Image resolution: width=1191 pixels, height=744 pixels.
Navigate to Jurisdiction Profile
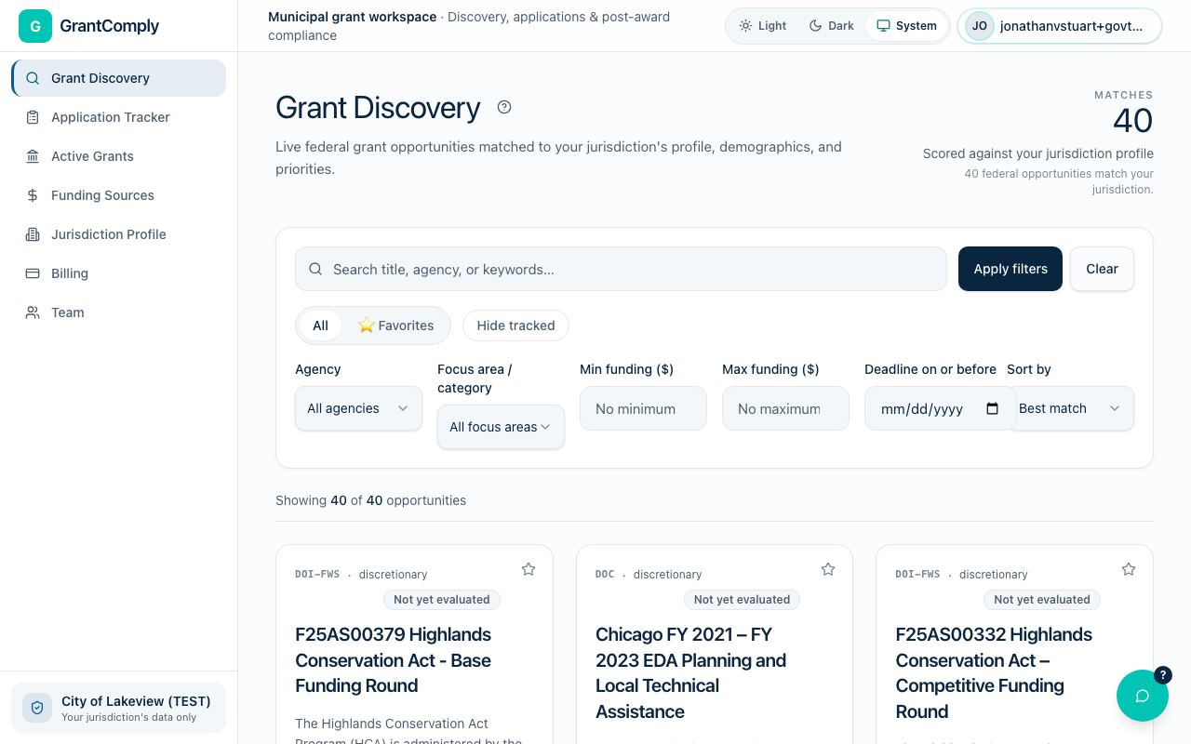(x=118, y=234)
